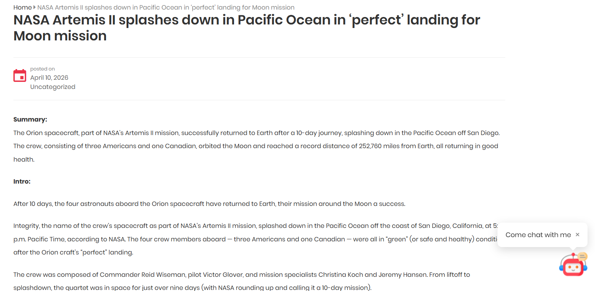Go to Home via breadcrumb
595x291 pixels.
point(22,7)
